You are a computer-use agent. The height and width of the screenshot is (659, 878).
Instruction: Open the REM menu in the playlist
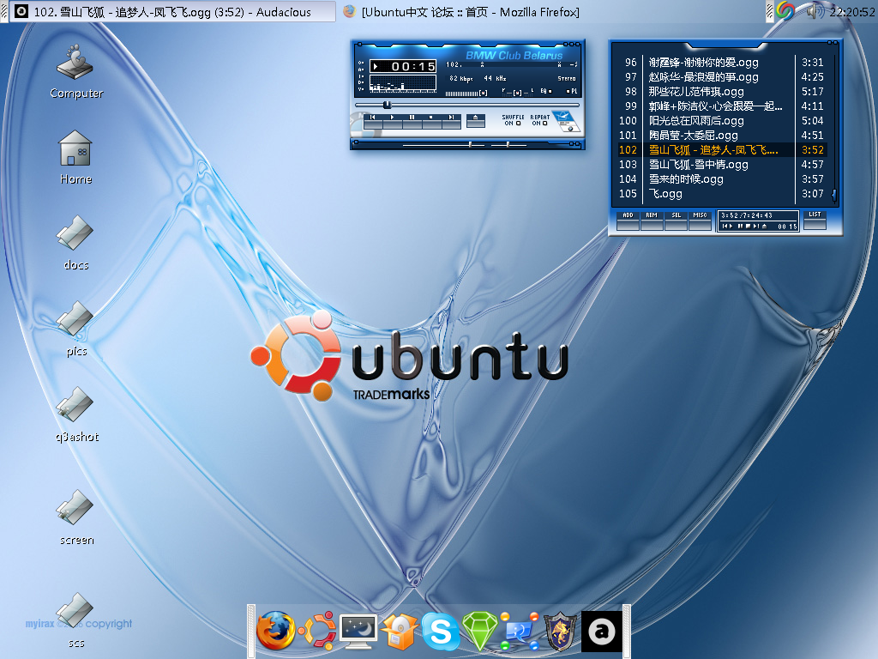(x=652, y=221)
